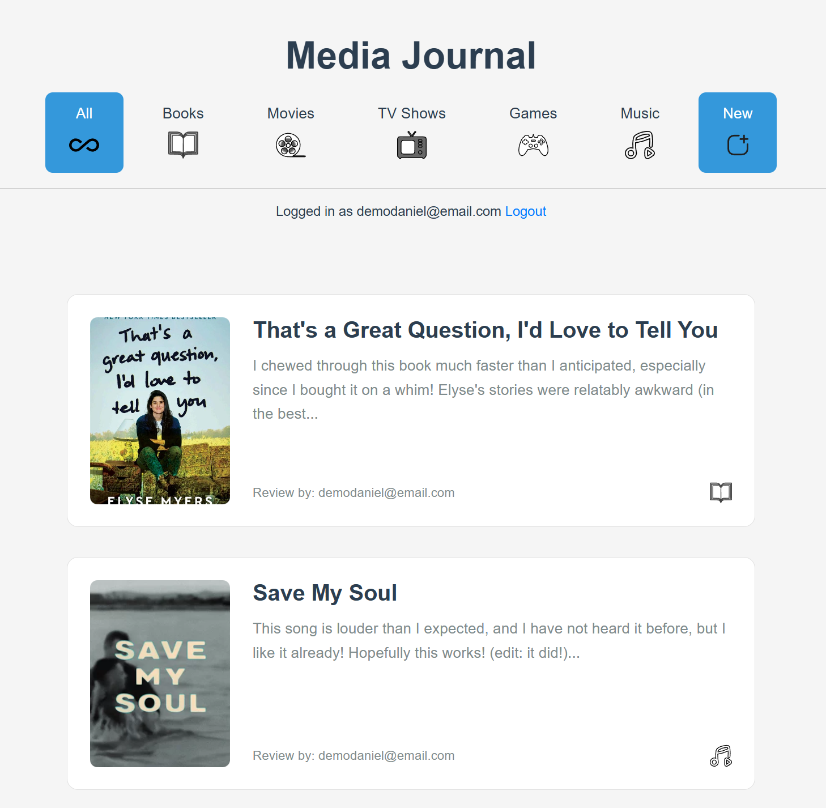Screen dimensions: 826x808
Task: Click 'Logged in as demodaniel@email.com' text
Action: (x=389, y=211)
